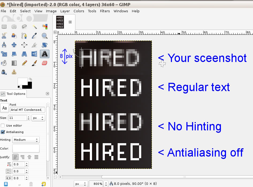Image resolution: width=253 pixels, height=187 pixels.
Task: Select the Ellipse Select tool
Action: coord(14,26)
